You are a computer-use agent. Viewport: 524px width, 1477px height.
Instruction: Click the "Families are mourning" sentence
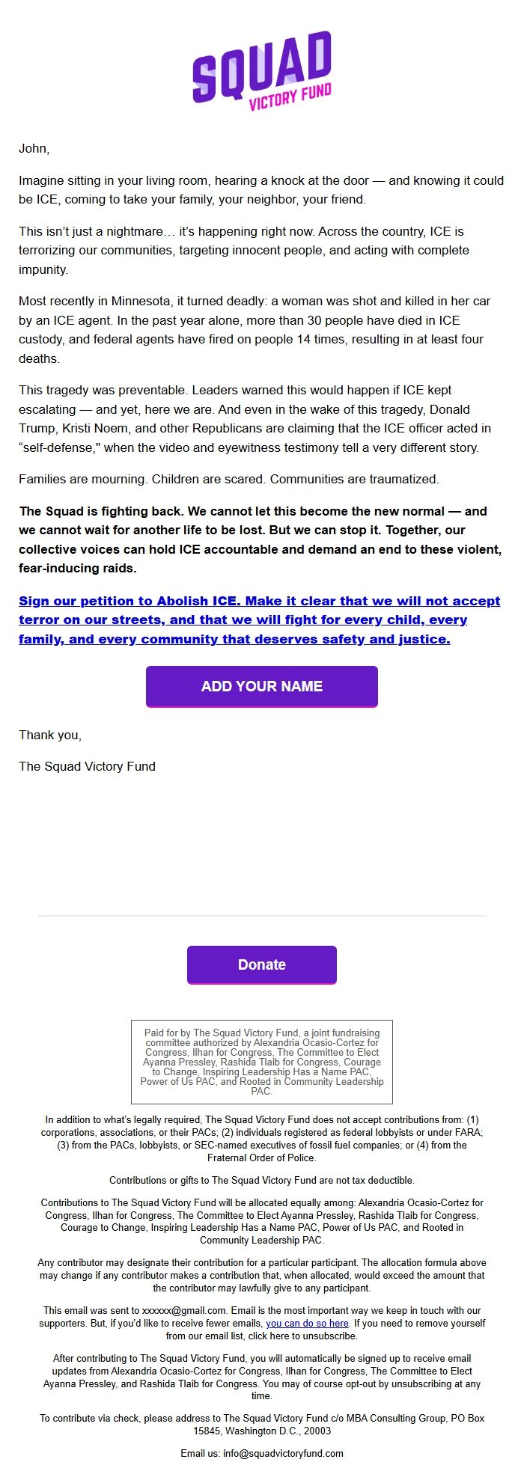pos(229,477)
